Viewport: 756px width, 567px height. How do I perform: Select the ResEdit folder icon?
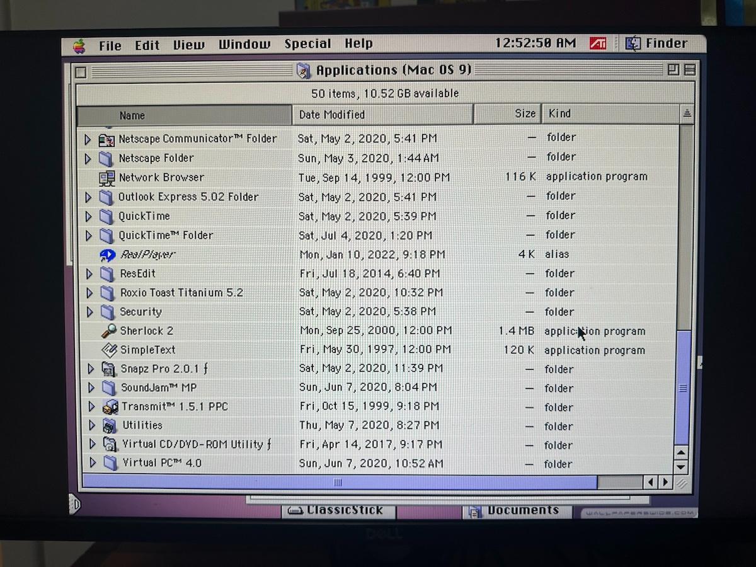click(x=107, y=274)
